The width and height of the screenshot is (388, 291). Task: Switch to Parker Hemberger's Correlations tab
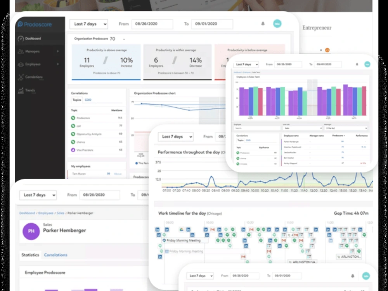(55, 255)
